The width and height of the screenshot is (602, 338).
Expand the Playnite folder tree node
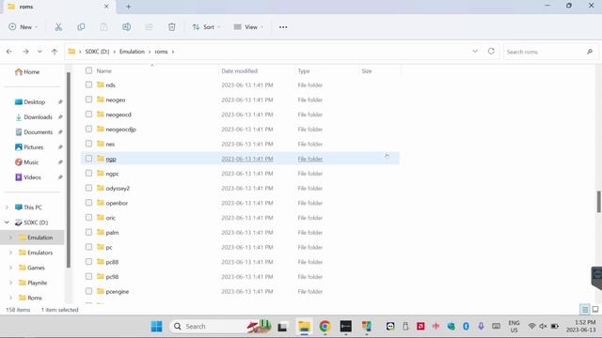(x=10, y=283)
